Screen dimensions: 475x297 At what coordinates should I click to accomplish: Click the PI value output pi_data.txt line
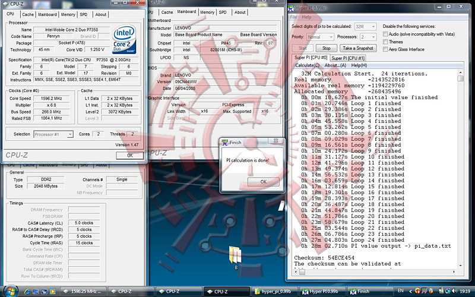[x=376, y=246]
